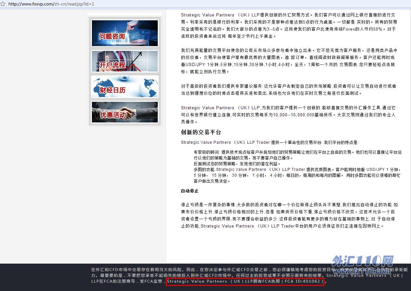This screenshot has height=291, width=411.
Task: Click the bold heading 自动停止
Action: tap(190, 191)
